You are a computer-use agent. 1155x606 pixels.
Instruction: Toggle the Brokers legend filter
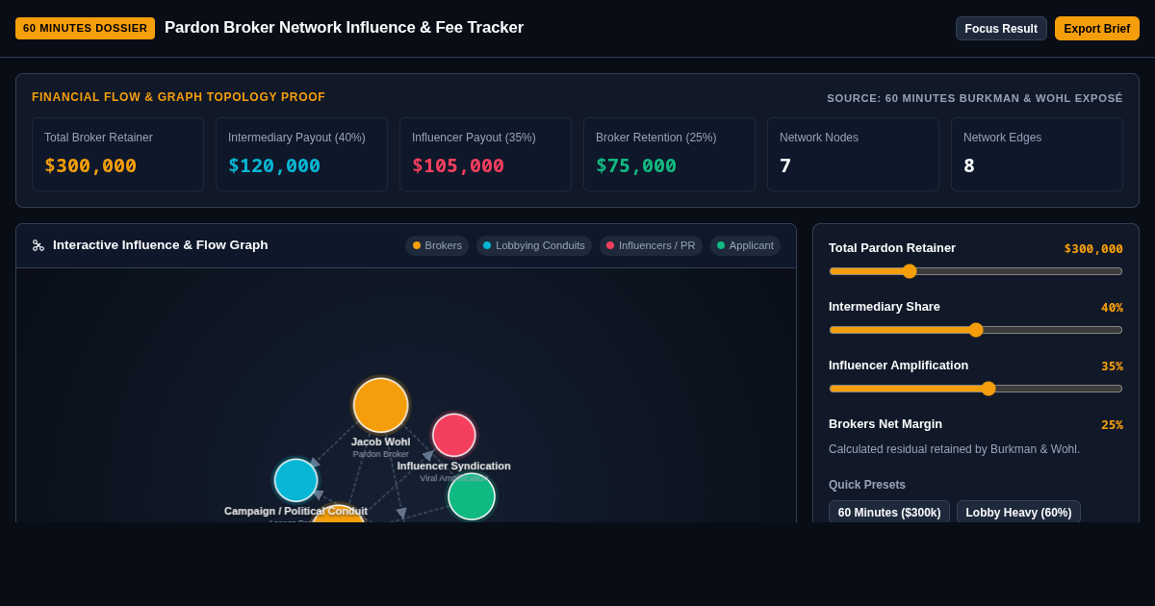(x=437, y=245)
